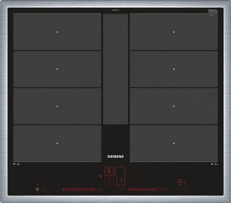
Task: Tap the clock timer symbol
Action: pyautogui.click(x=179, y=189)
